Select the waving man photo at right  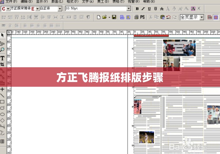point(213,115)
